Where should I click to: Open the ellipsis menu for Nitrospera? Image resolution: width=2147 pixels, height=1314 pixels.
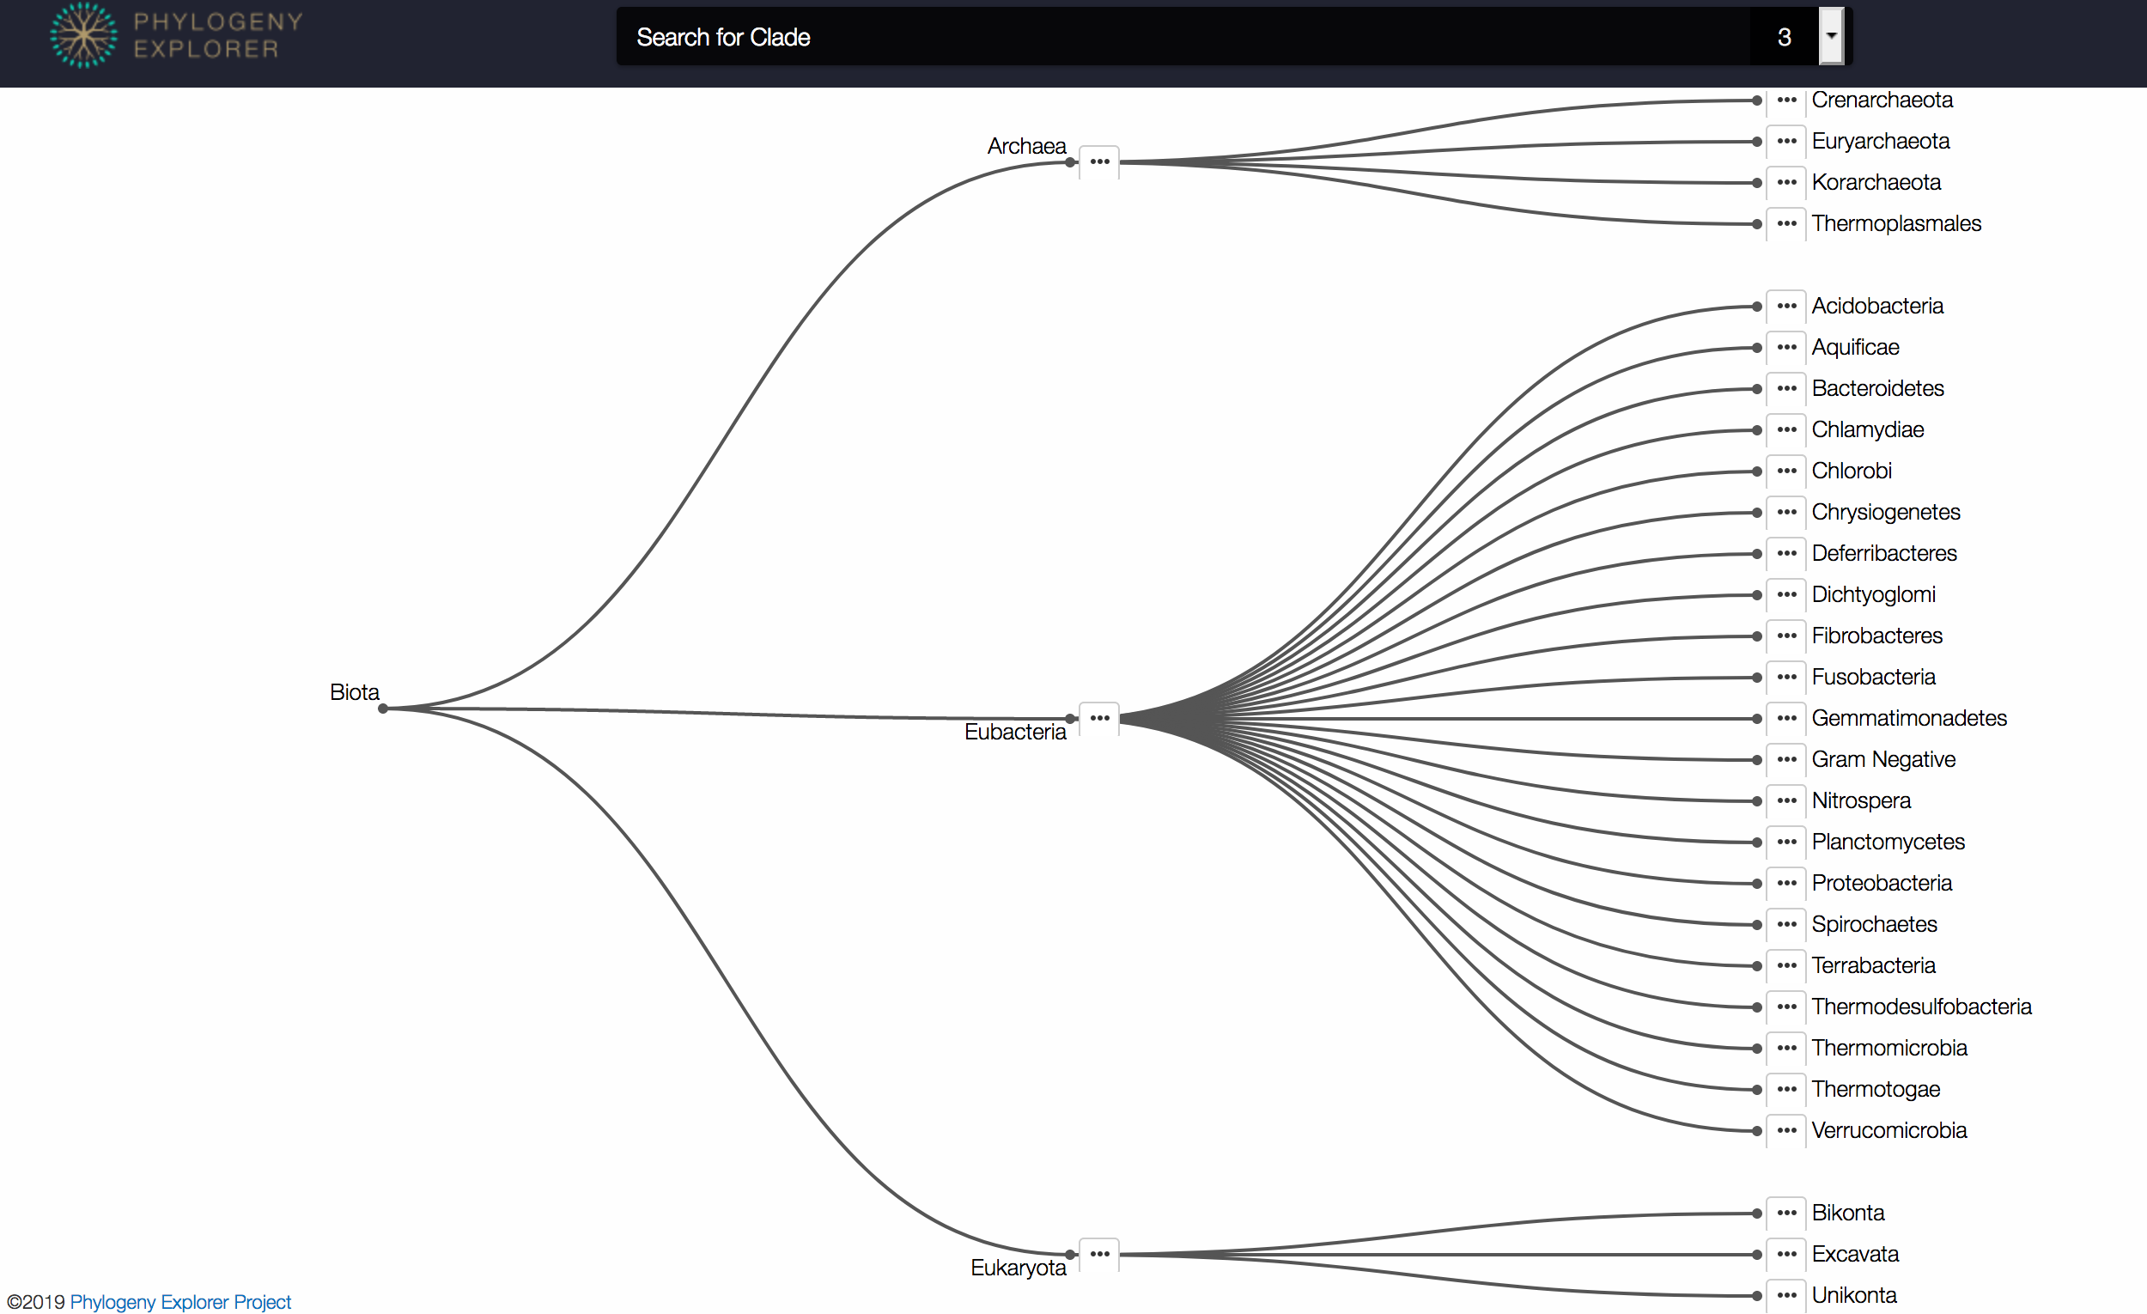[1786, 801]
